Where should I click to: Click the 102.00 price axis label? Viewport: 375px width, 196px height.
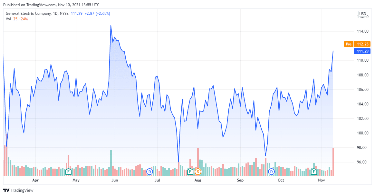click(x=362, y=119)
